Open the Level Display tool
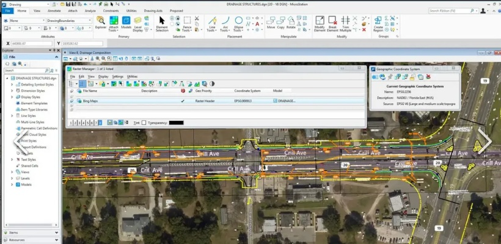Viewport: 501px width, 244px height. 137,24
